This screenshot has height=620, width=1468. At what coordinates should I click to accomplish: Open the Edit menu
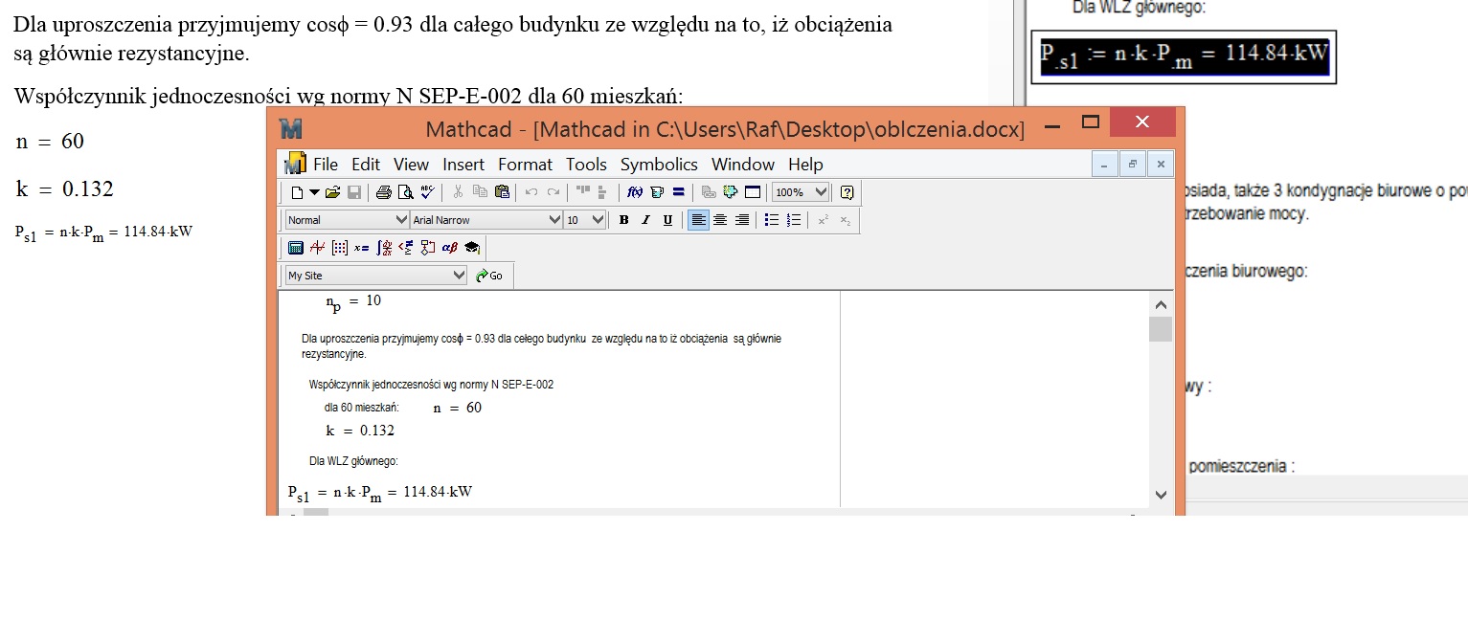[x=366, y=165]
